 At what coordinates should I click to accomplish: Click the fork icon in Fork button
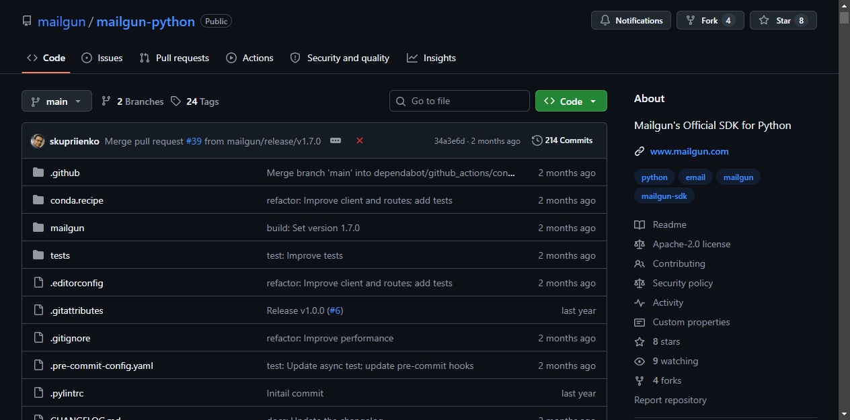pos(690,20)
